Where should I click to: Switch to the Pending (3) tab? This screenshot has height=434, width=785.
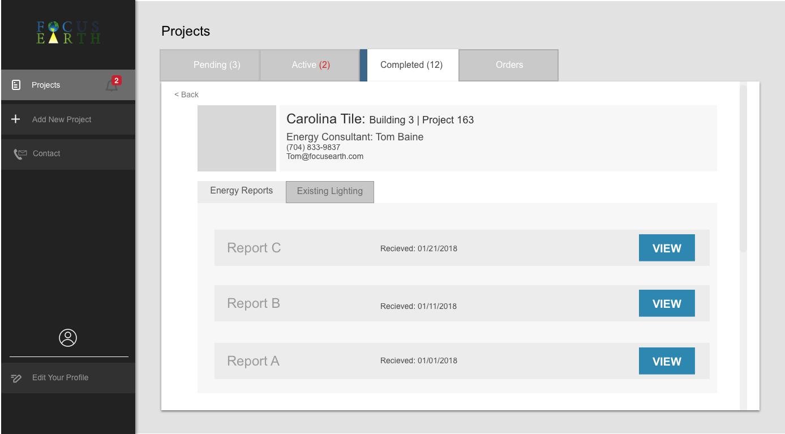pos(210,65)
